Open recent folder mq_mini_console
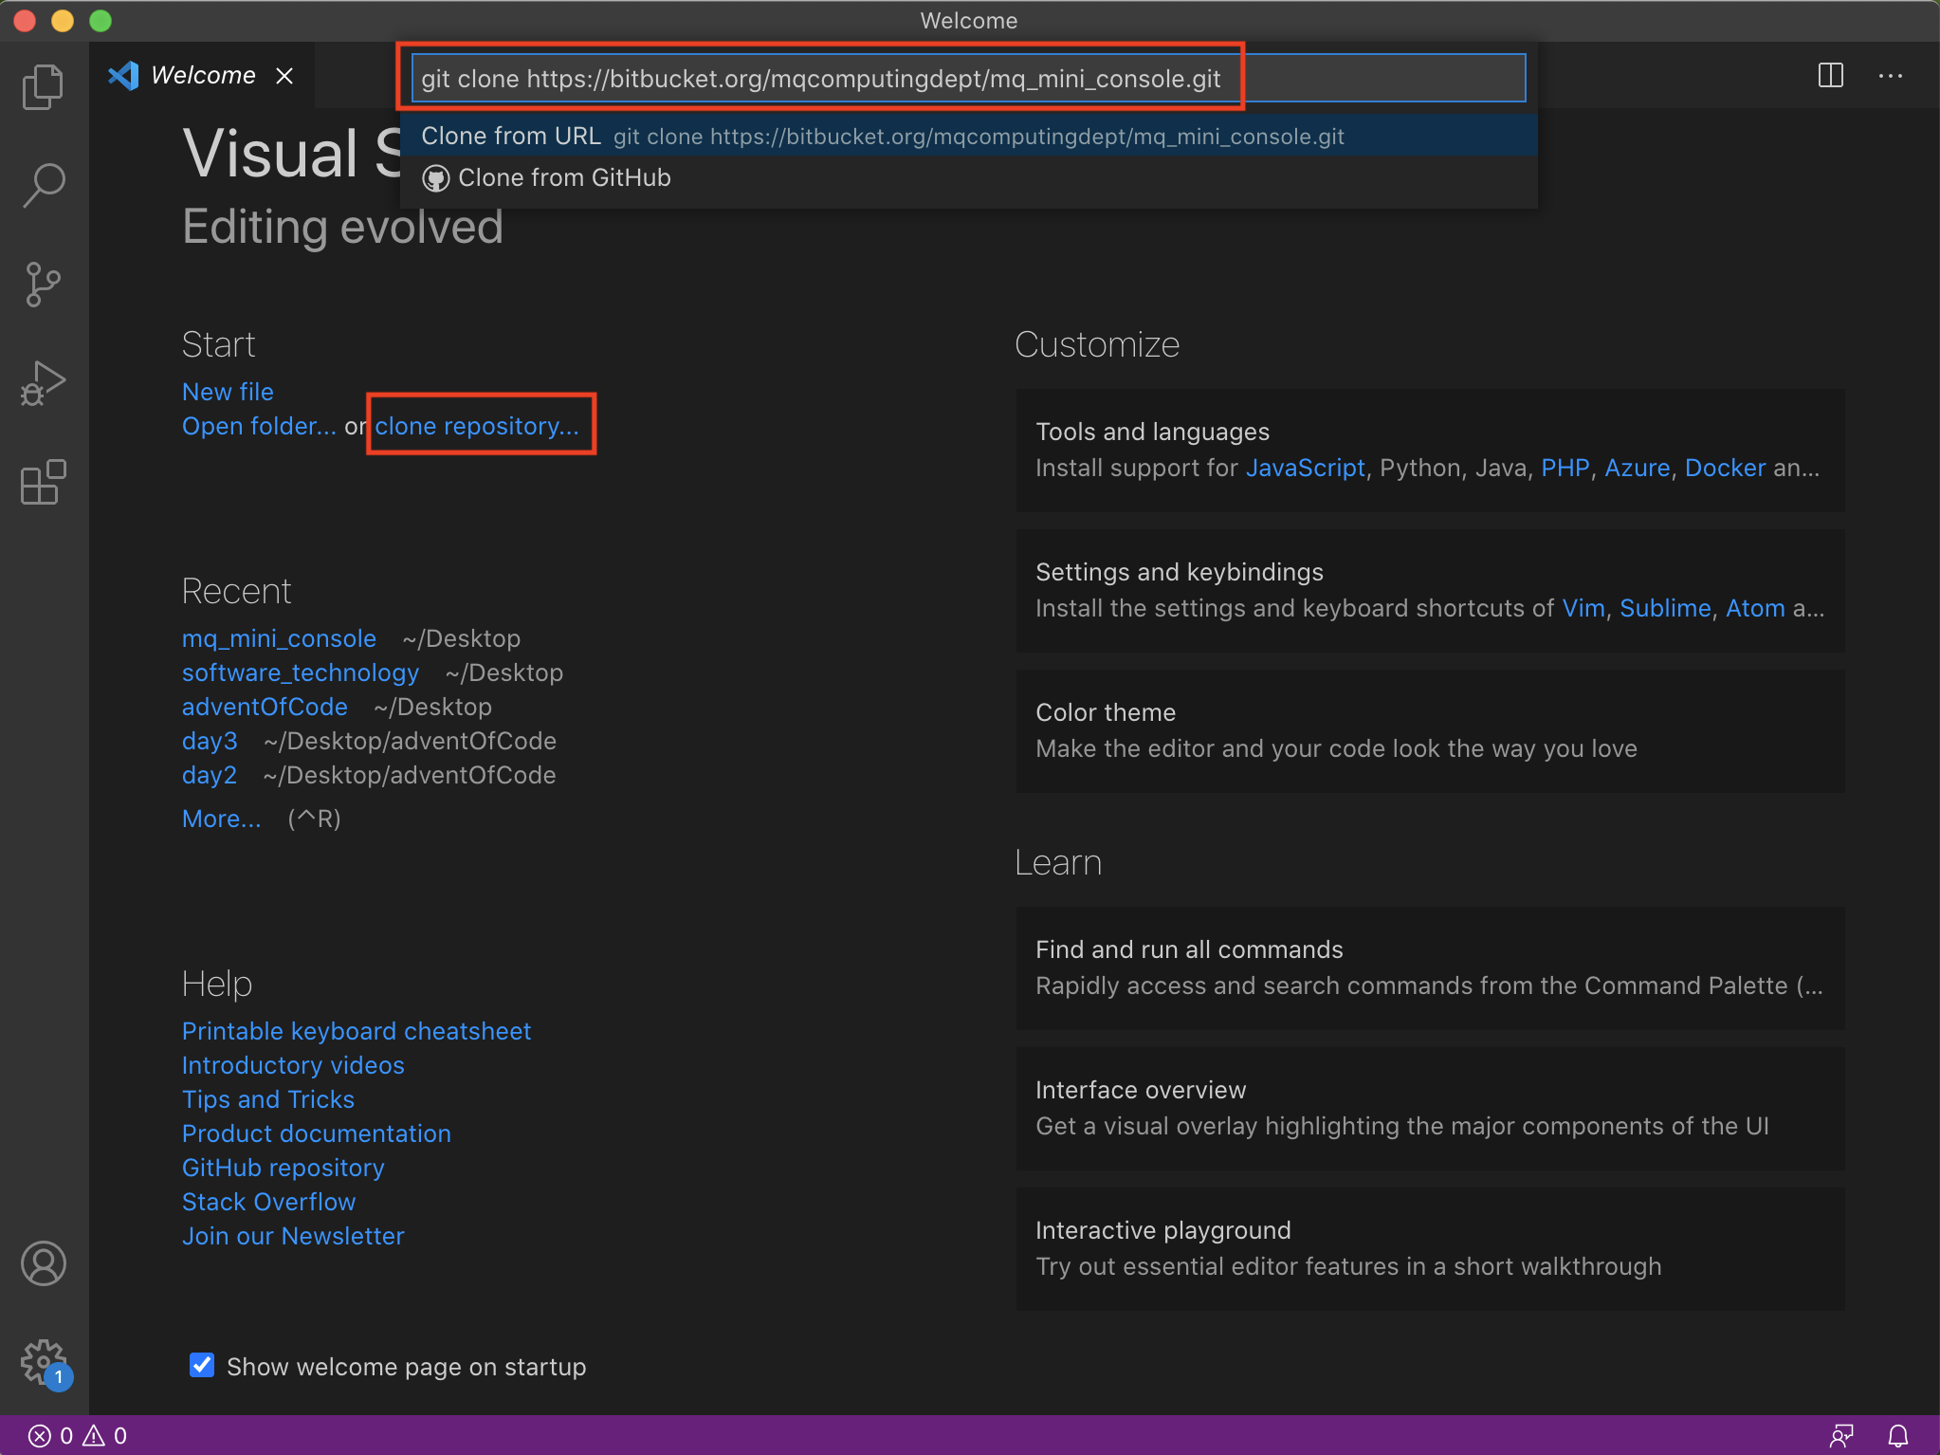1940x1455 pixels. [x=279, y=638]
